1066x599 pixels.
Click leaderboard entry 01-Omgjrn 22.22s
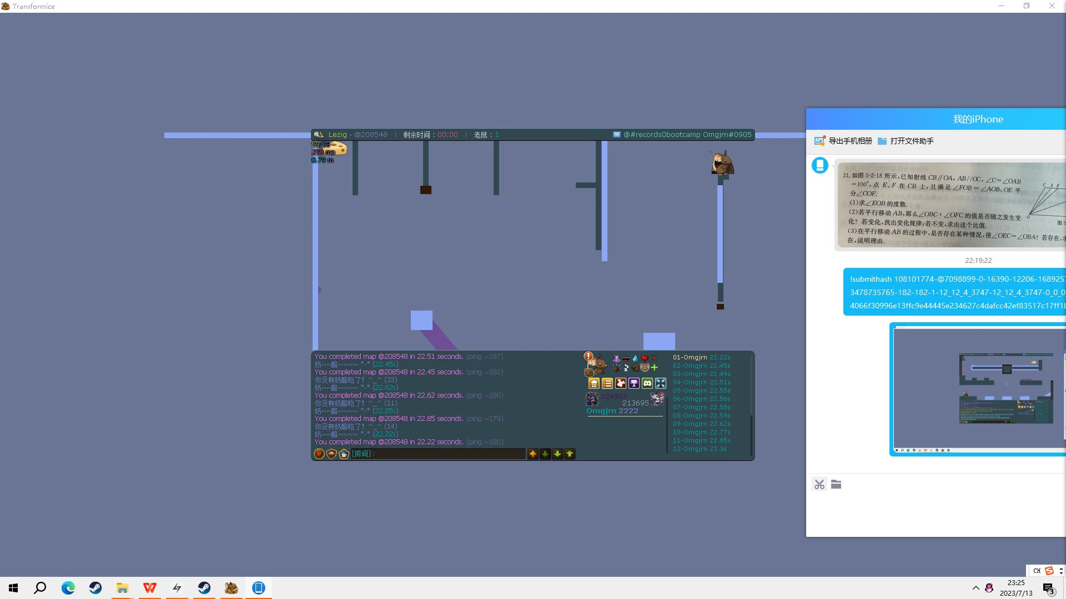tap(702, 358)
